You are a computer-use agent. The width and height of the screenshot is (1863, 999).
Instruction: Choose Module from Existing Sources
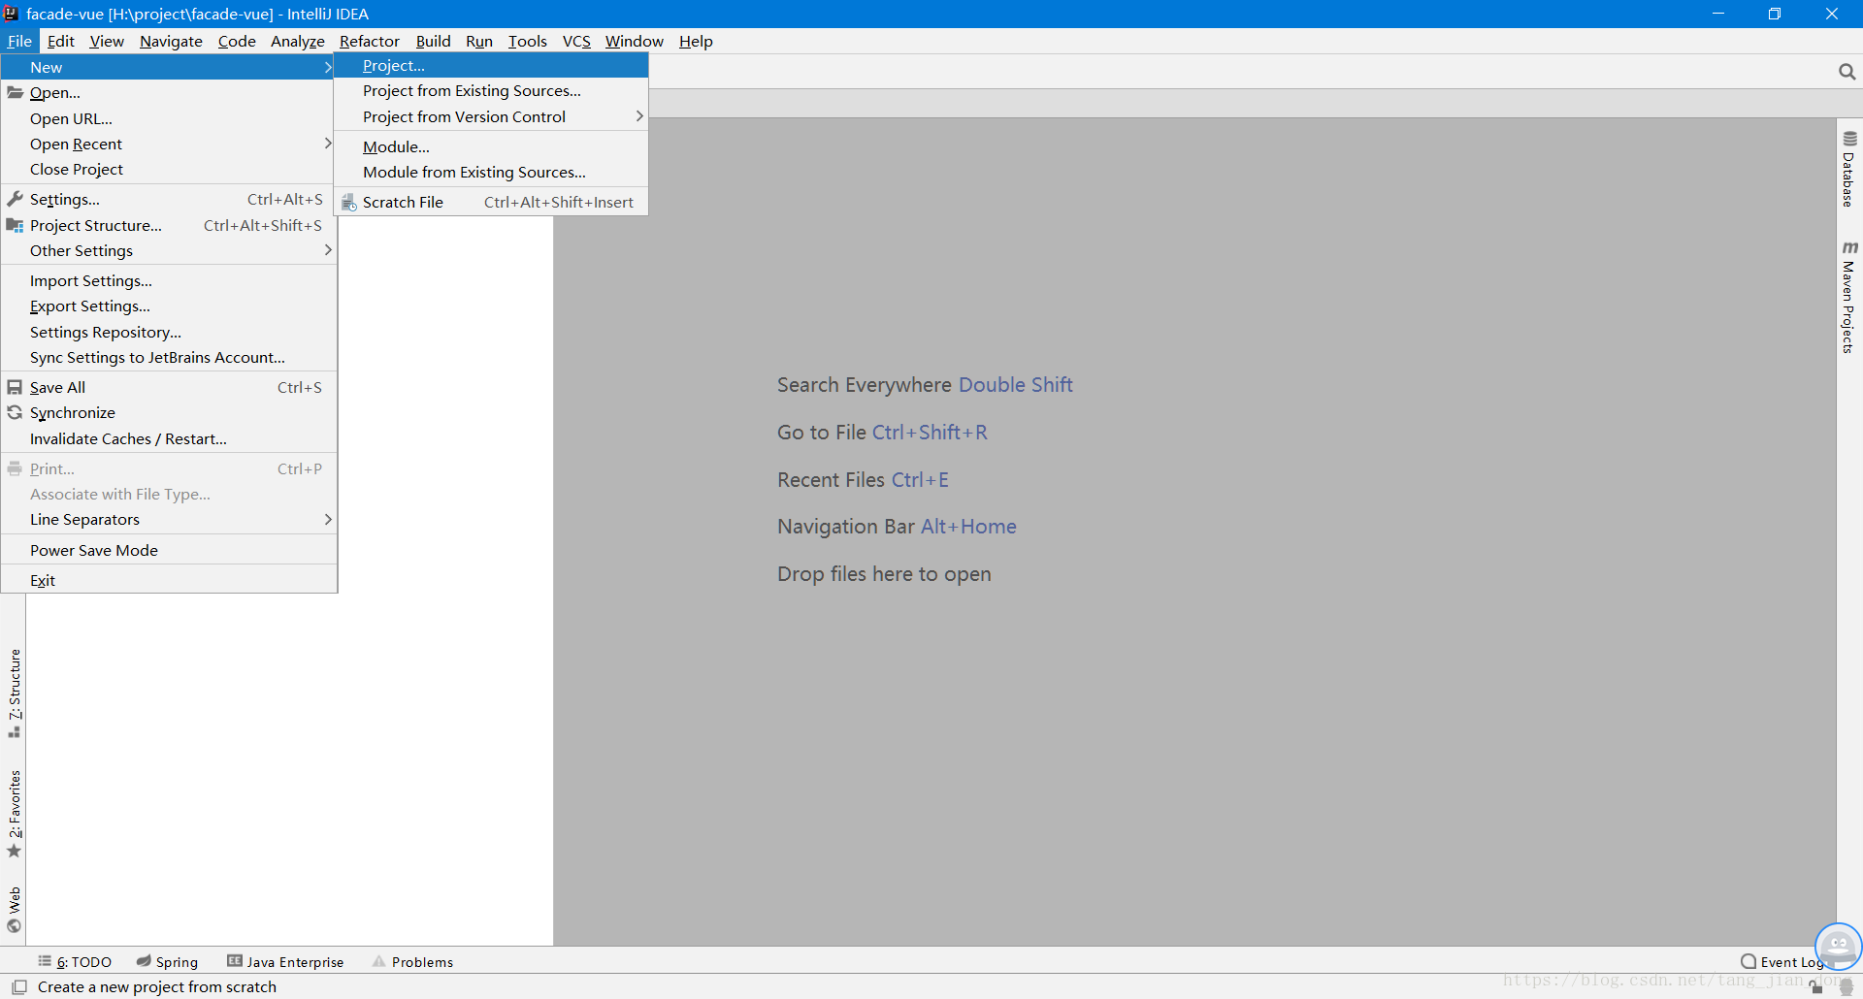click(x=491, y=172)
